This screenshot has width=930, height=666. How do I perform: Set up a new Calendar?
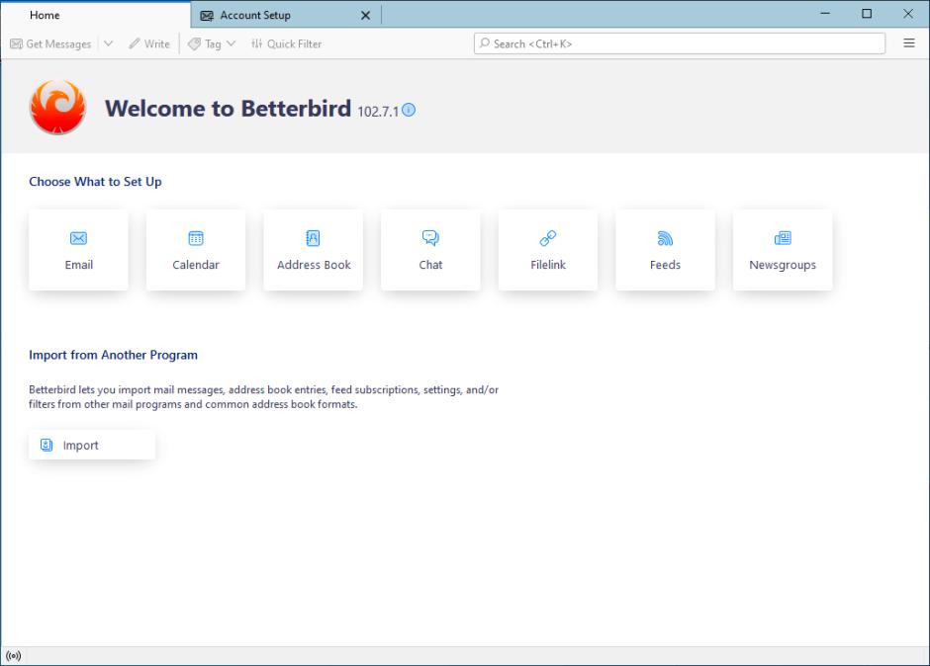[196, 249]
